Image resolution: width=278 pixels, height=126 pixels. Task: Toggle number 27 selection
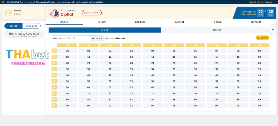(x=217, y=63)
